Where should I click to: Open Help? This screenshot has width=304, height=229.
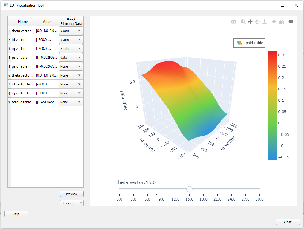click(x=16, y=214)
